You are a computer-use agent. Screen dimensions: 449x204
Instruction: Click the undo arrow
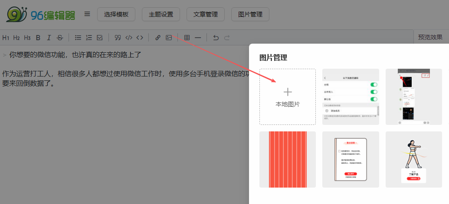pyautogui.click(x=216, y=38)
